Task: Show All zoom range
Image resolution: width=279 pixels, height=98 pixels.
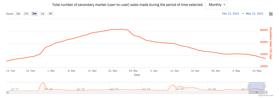Action: (x=51, y=14)
